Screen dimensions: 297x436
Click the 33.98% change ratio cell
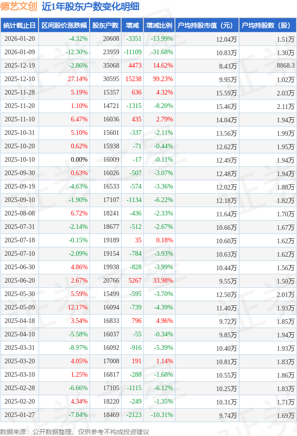coord(162,281)
